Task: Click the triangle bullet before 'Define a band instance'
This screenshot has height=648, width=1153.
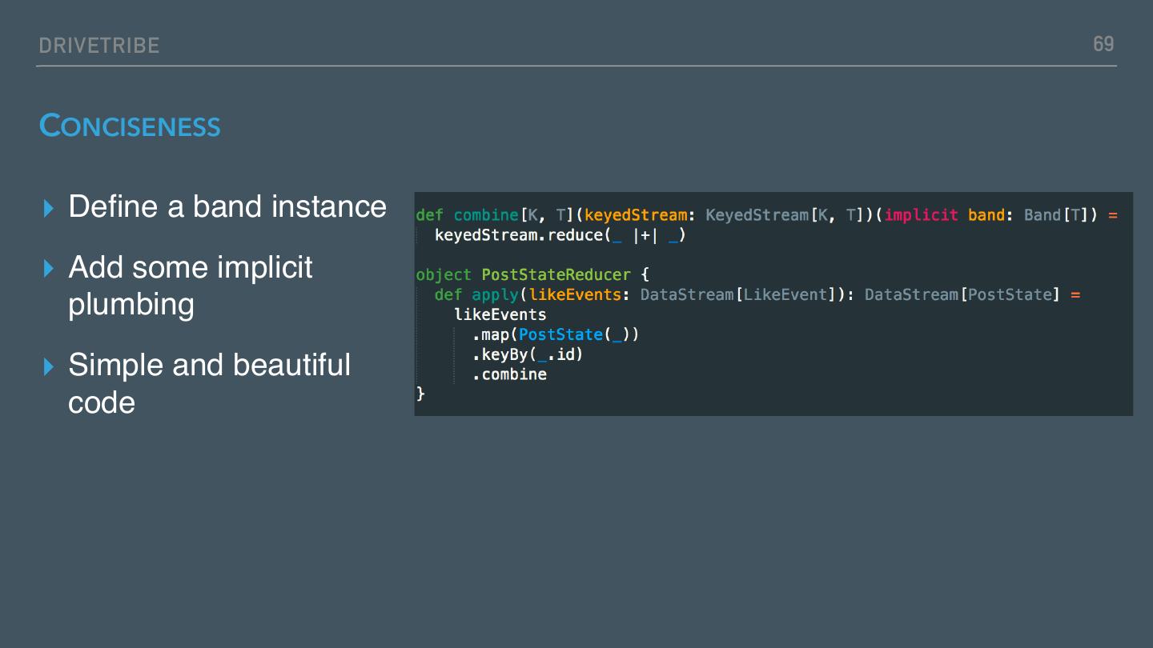Action: tap(49, 209)
